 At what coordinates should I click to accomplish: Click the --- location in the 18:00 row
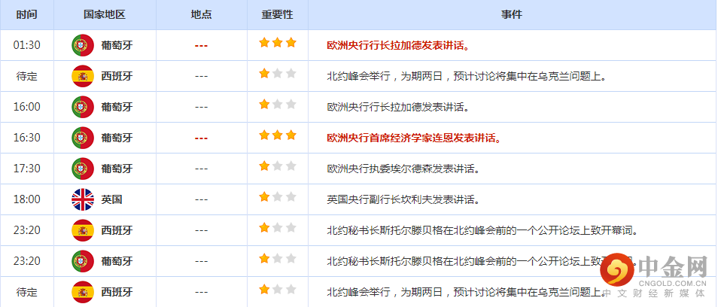point(201,200)
